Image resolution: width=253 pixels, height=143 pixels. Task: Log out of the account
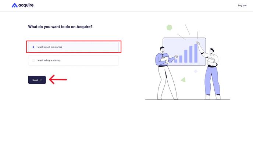(242, 6)
